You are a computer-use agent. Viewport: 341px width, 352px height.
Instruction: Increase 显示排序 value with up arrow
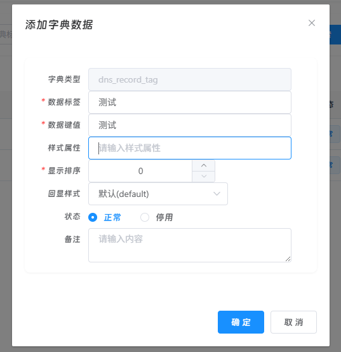pos(203,166)
